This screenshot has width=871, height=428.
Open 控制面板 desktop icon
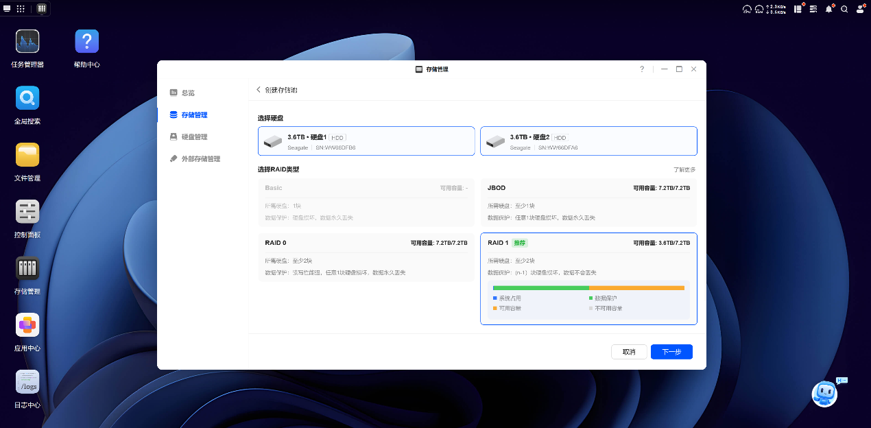(27, 212)
